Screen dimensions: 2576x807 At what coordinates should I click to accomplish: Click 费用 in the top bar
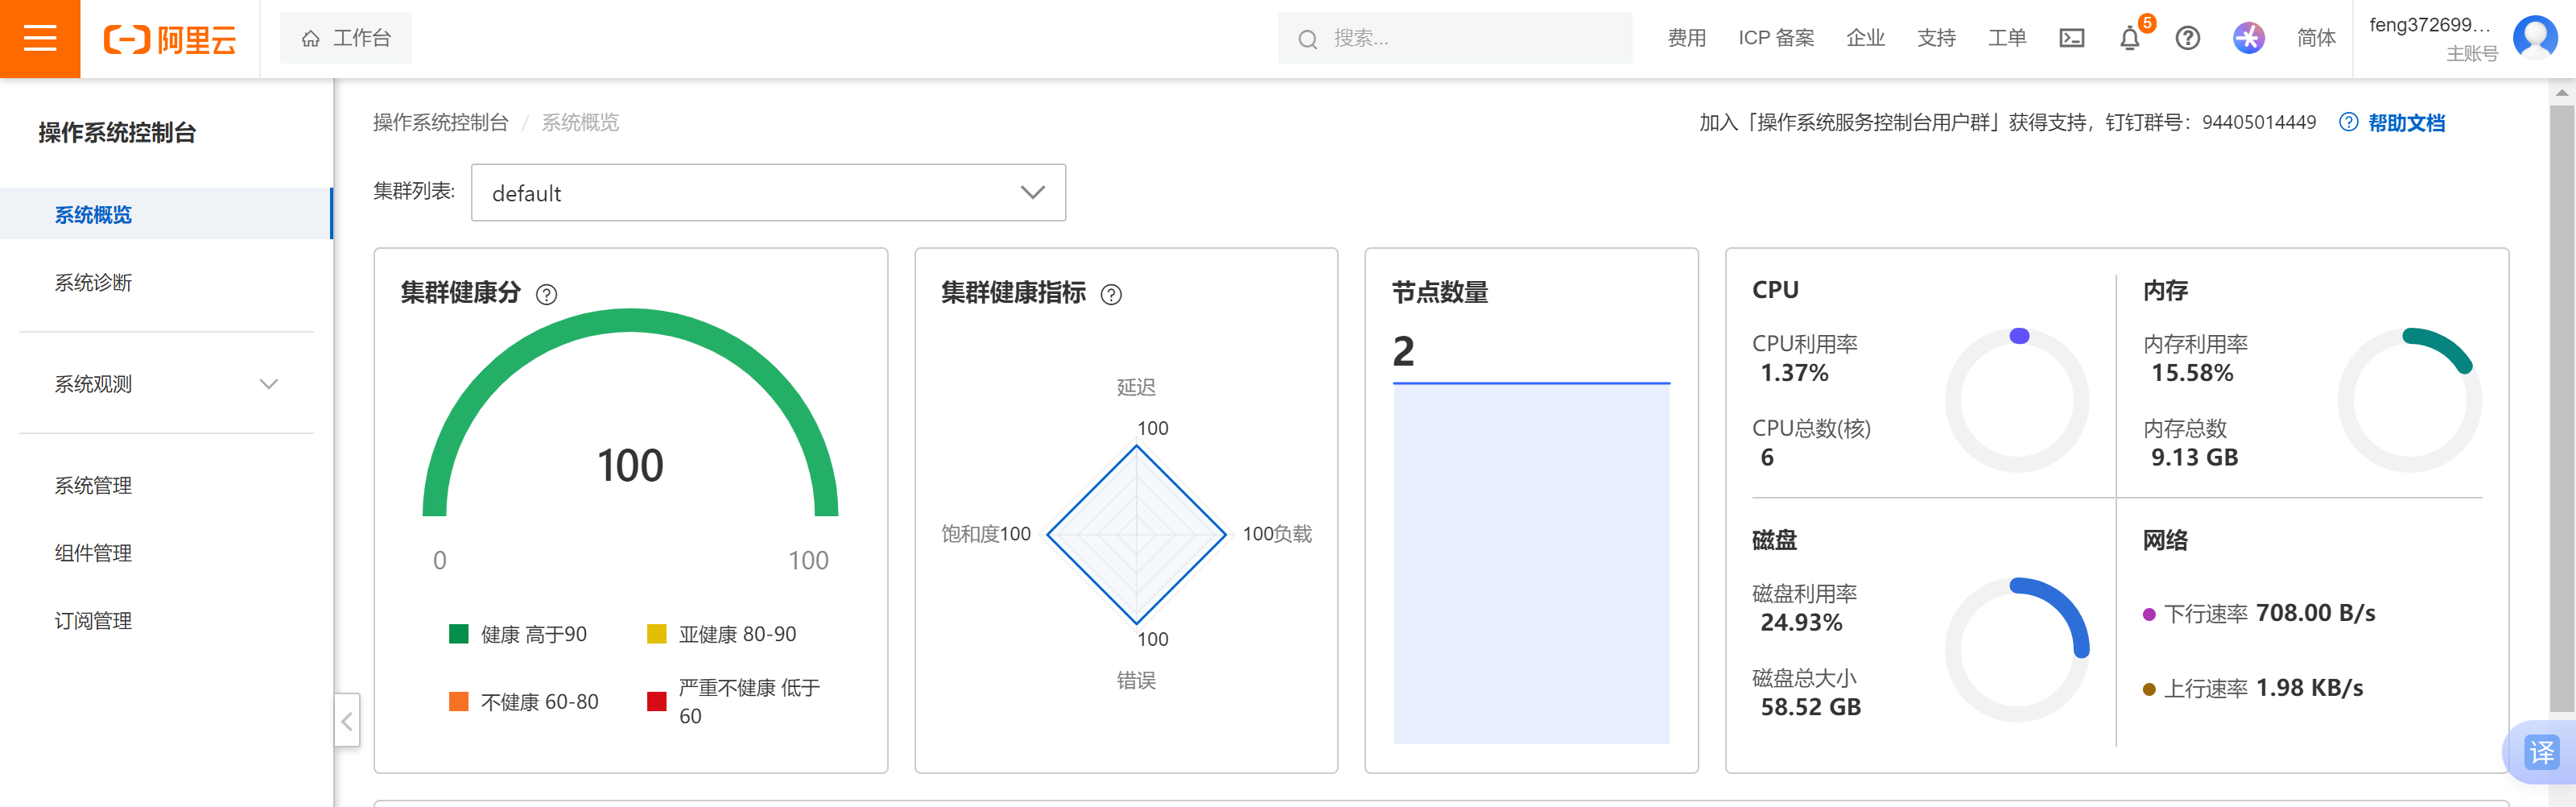tap(1686, 38)
